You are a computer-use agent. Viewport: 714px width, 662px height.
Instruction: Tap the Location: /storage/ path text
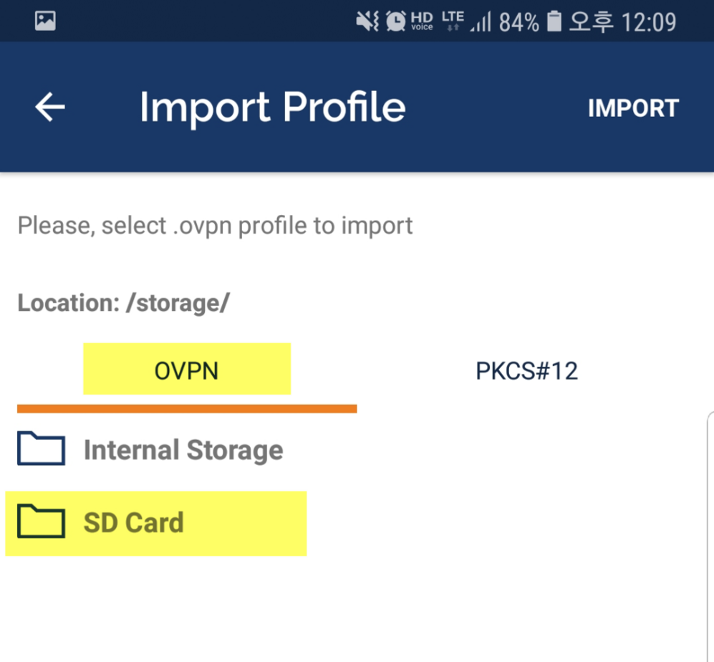click(x=123, y=302)
